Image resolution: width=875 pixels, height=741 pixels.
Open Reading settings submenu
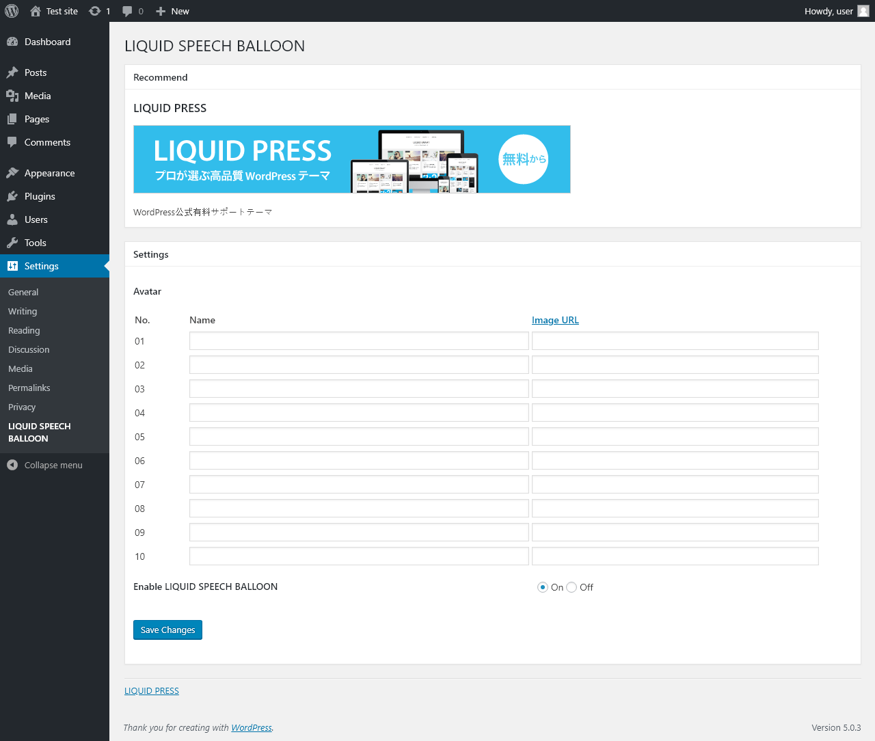point(24,330)
